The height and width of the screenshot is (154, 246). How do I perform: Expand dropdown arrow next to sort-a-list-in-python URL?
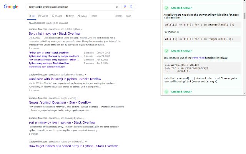click(x=81, y=29)
